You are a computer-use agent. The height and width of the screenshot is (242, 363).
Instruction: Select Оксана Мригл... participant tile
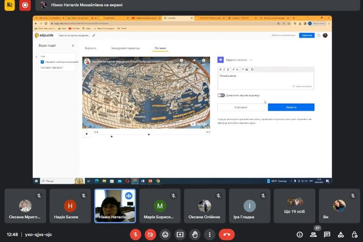pyautogui.click(x=25, y=206)
